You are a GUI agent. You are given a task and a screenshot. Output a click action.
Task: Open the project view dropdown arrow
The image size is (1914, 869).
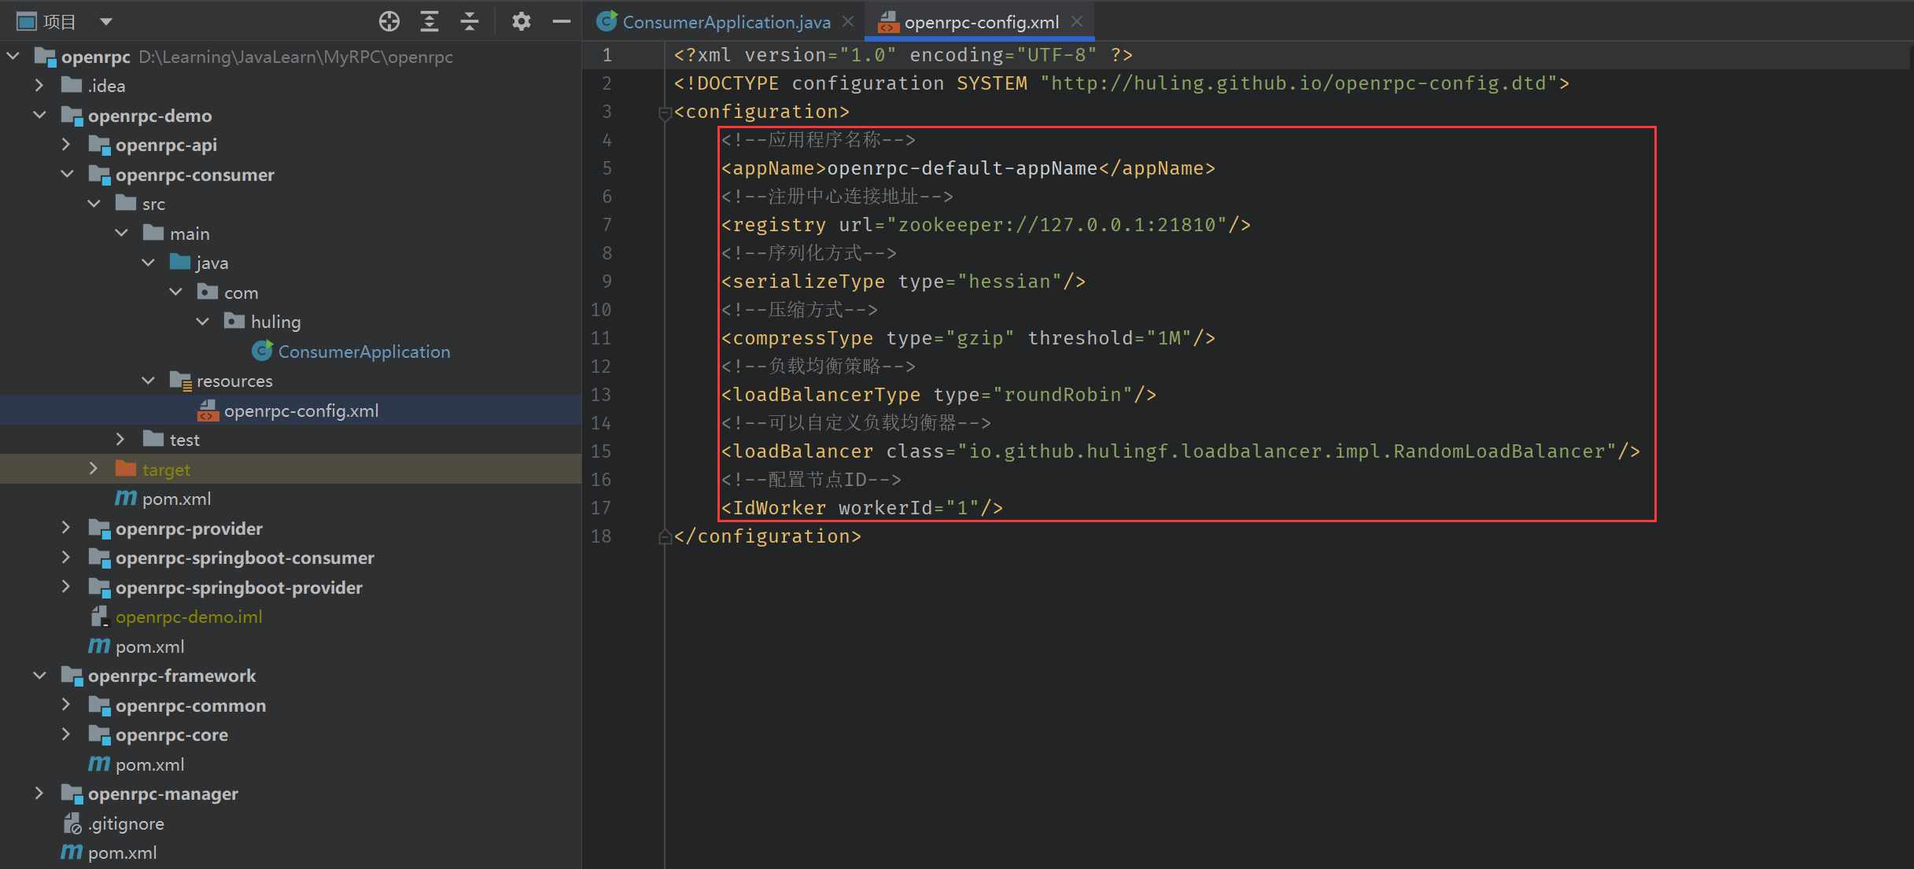click(x=105, y=22)
